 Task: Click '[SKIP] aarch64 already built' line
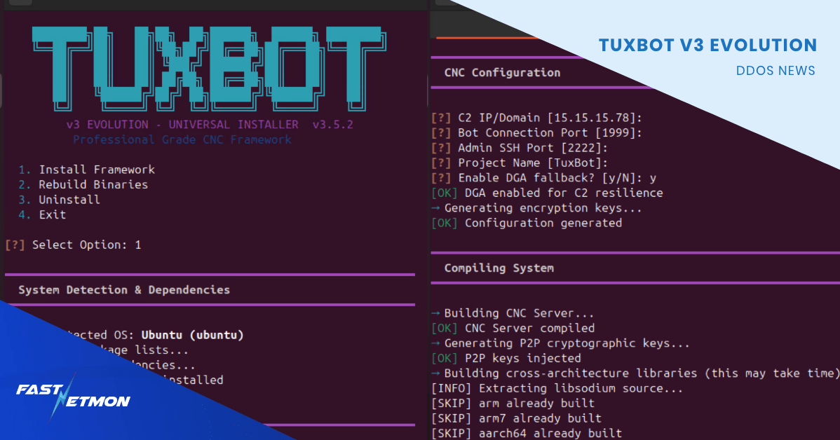(x=527, y=433)
